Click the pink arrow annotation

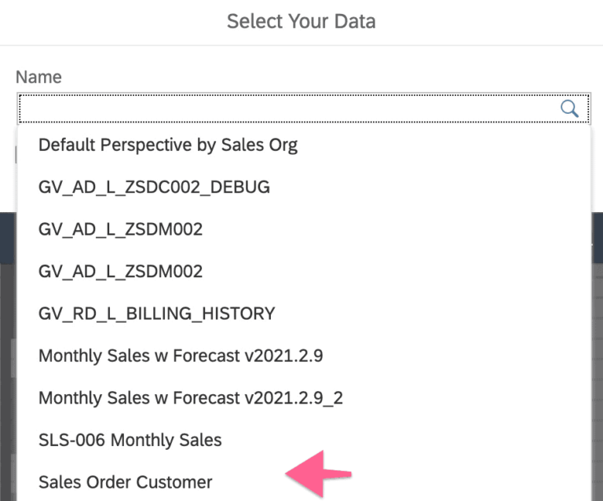(318, 474)
